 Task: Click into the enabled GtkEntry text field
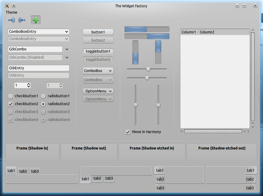click(x=39, y=68)
